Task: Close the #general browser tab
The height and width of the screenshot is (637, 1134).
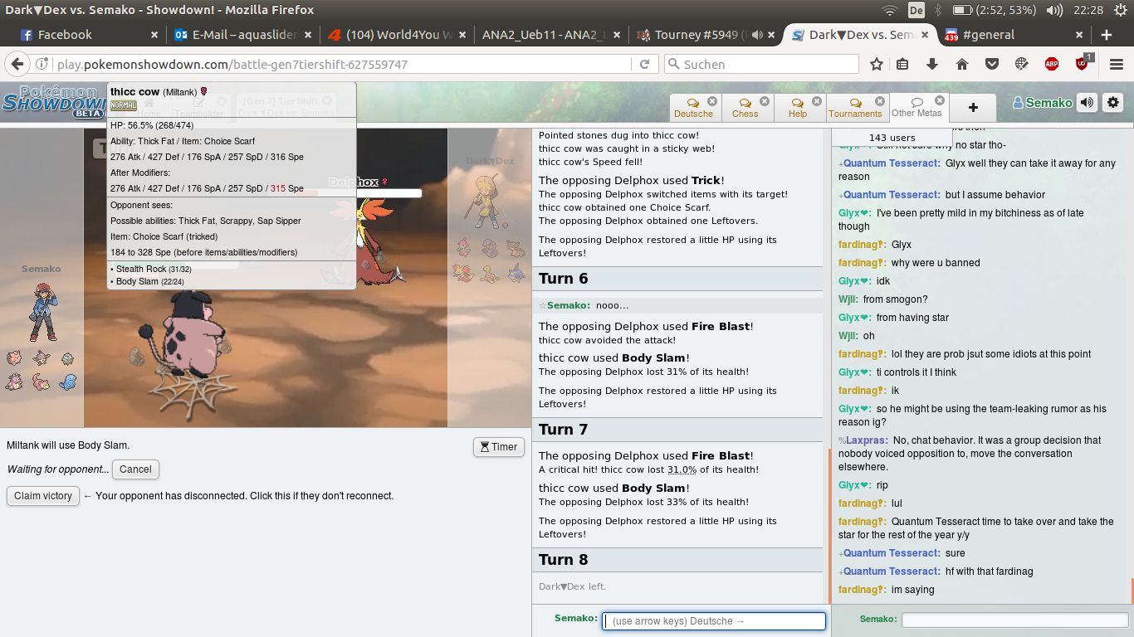Action: (1079, 35)
